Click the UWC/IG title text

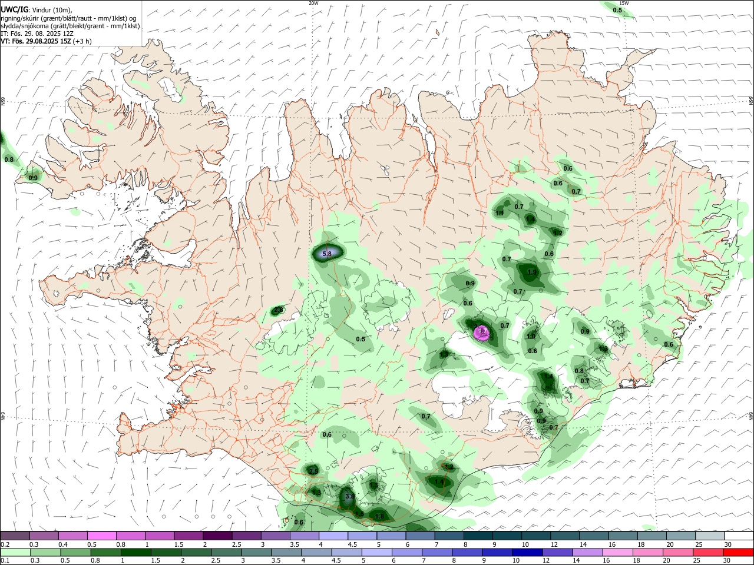tap(14, 10)
